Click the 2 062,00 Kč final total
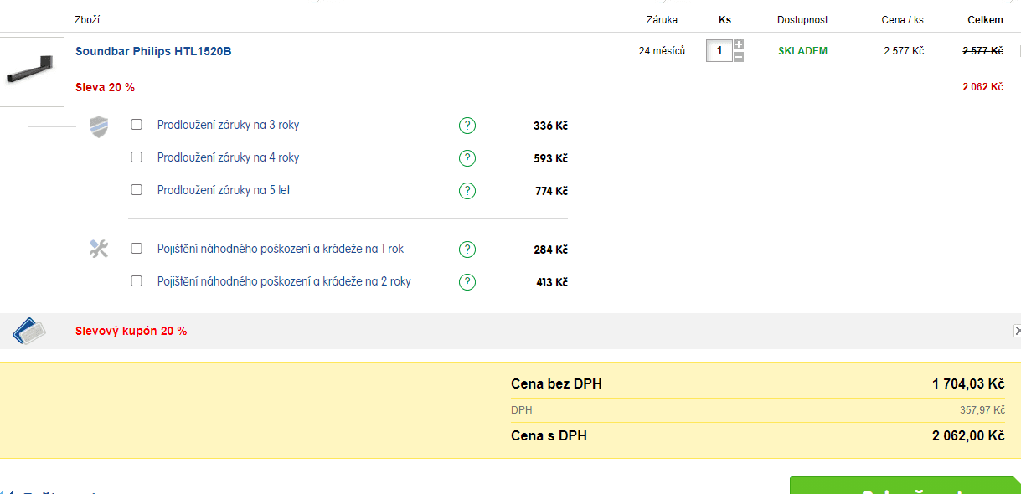Viewport: 1021px width, 494px height. [968, 436]
